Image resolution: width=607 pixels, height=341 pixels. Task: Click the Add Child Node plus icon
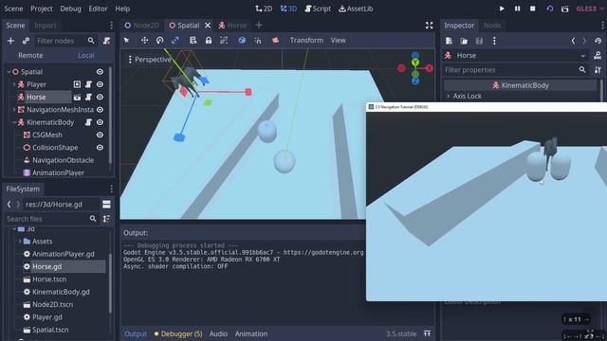coord(10,41)
